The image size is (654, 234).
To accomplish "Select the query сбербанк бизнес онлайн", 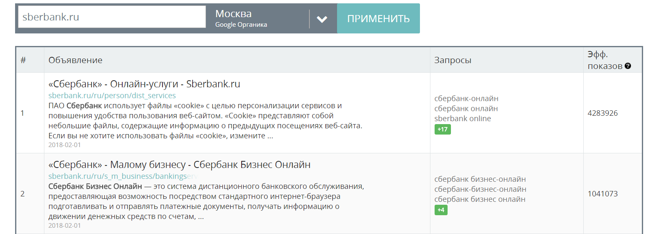I will (480, 199).
